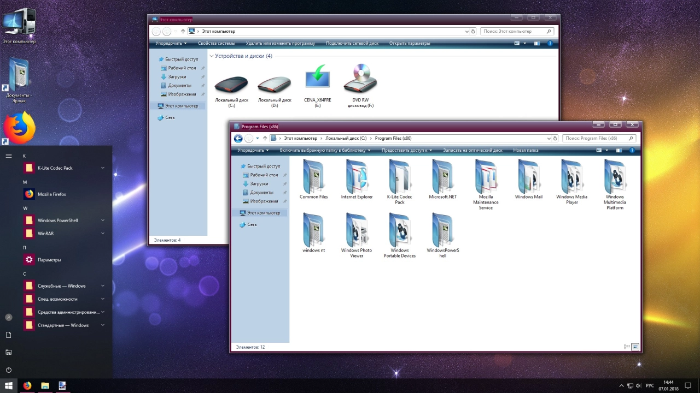The height and width of the screenshot is (393, 700).
Task: Open Упорядочить dropdown in Program Files window
Action: (253, 150)
